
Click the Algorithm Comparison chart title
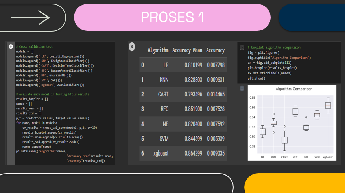coord(294,89)
